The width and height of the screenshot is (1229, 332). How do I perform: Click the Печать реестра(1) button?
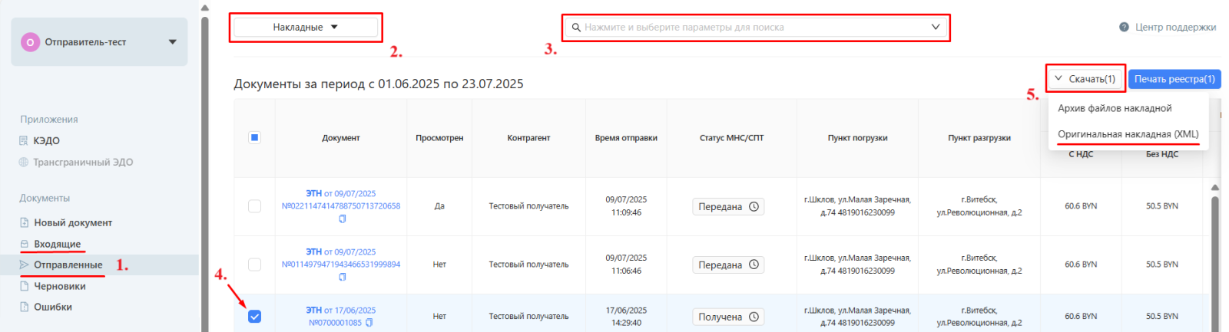pos(1174,79)
